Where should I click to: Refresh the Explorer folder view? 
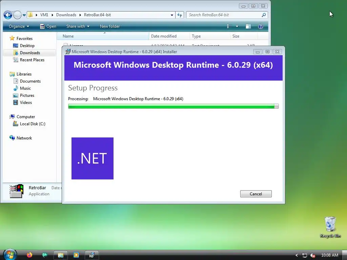click(180, 15)
